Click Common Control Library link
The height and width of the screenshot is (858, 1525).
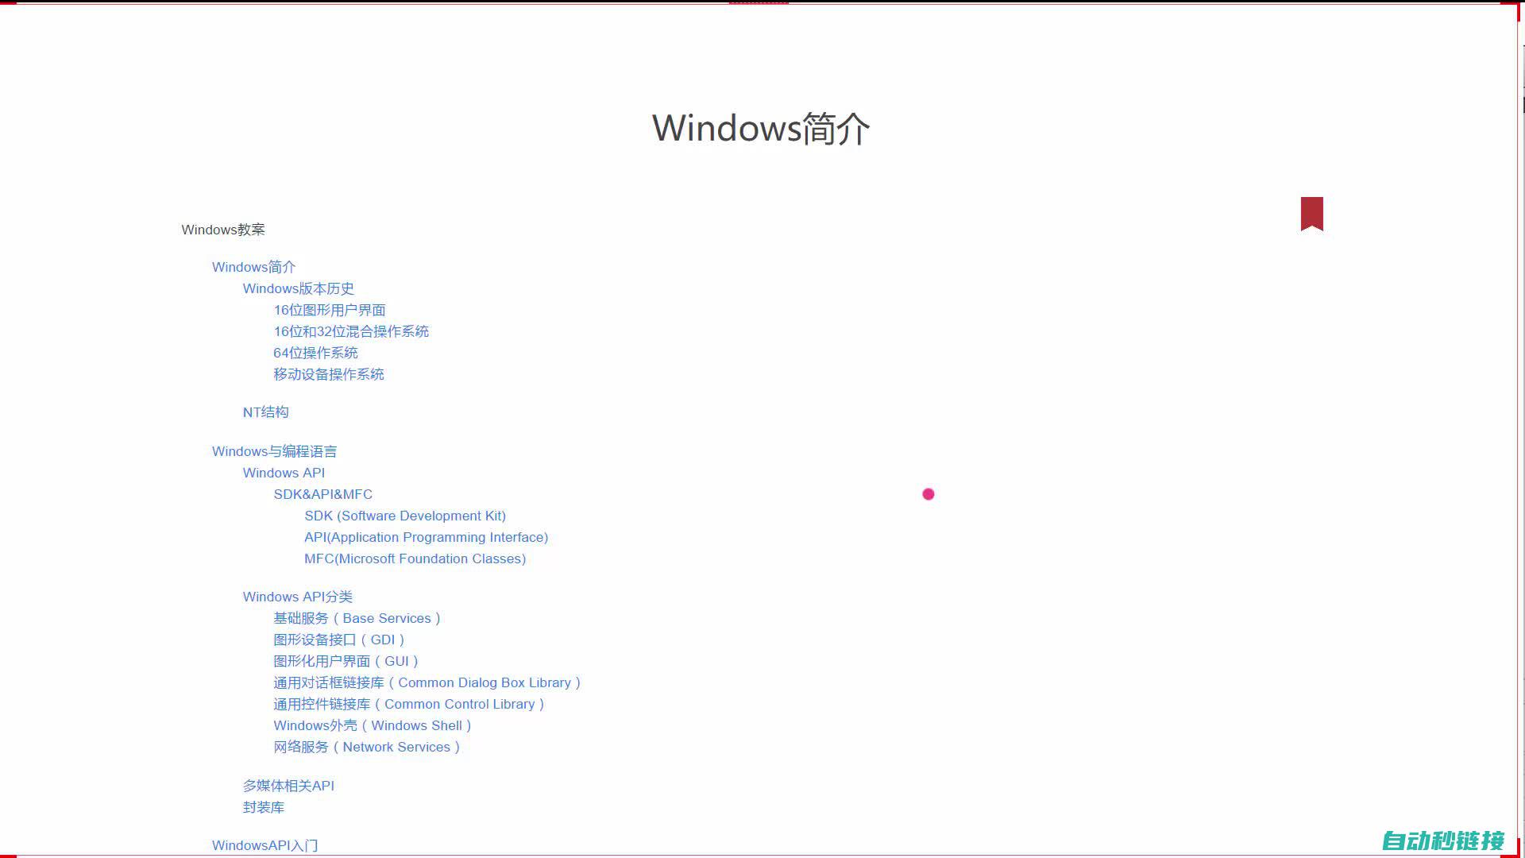point(409,704)
